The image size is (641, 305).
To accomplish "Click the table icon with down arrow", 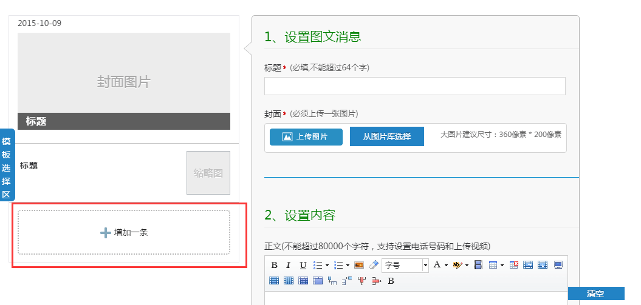I will click(x=543, y=265).
